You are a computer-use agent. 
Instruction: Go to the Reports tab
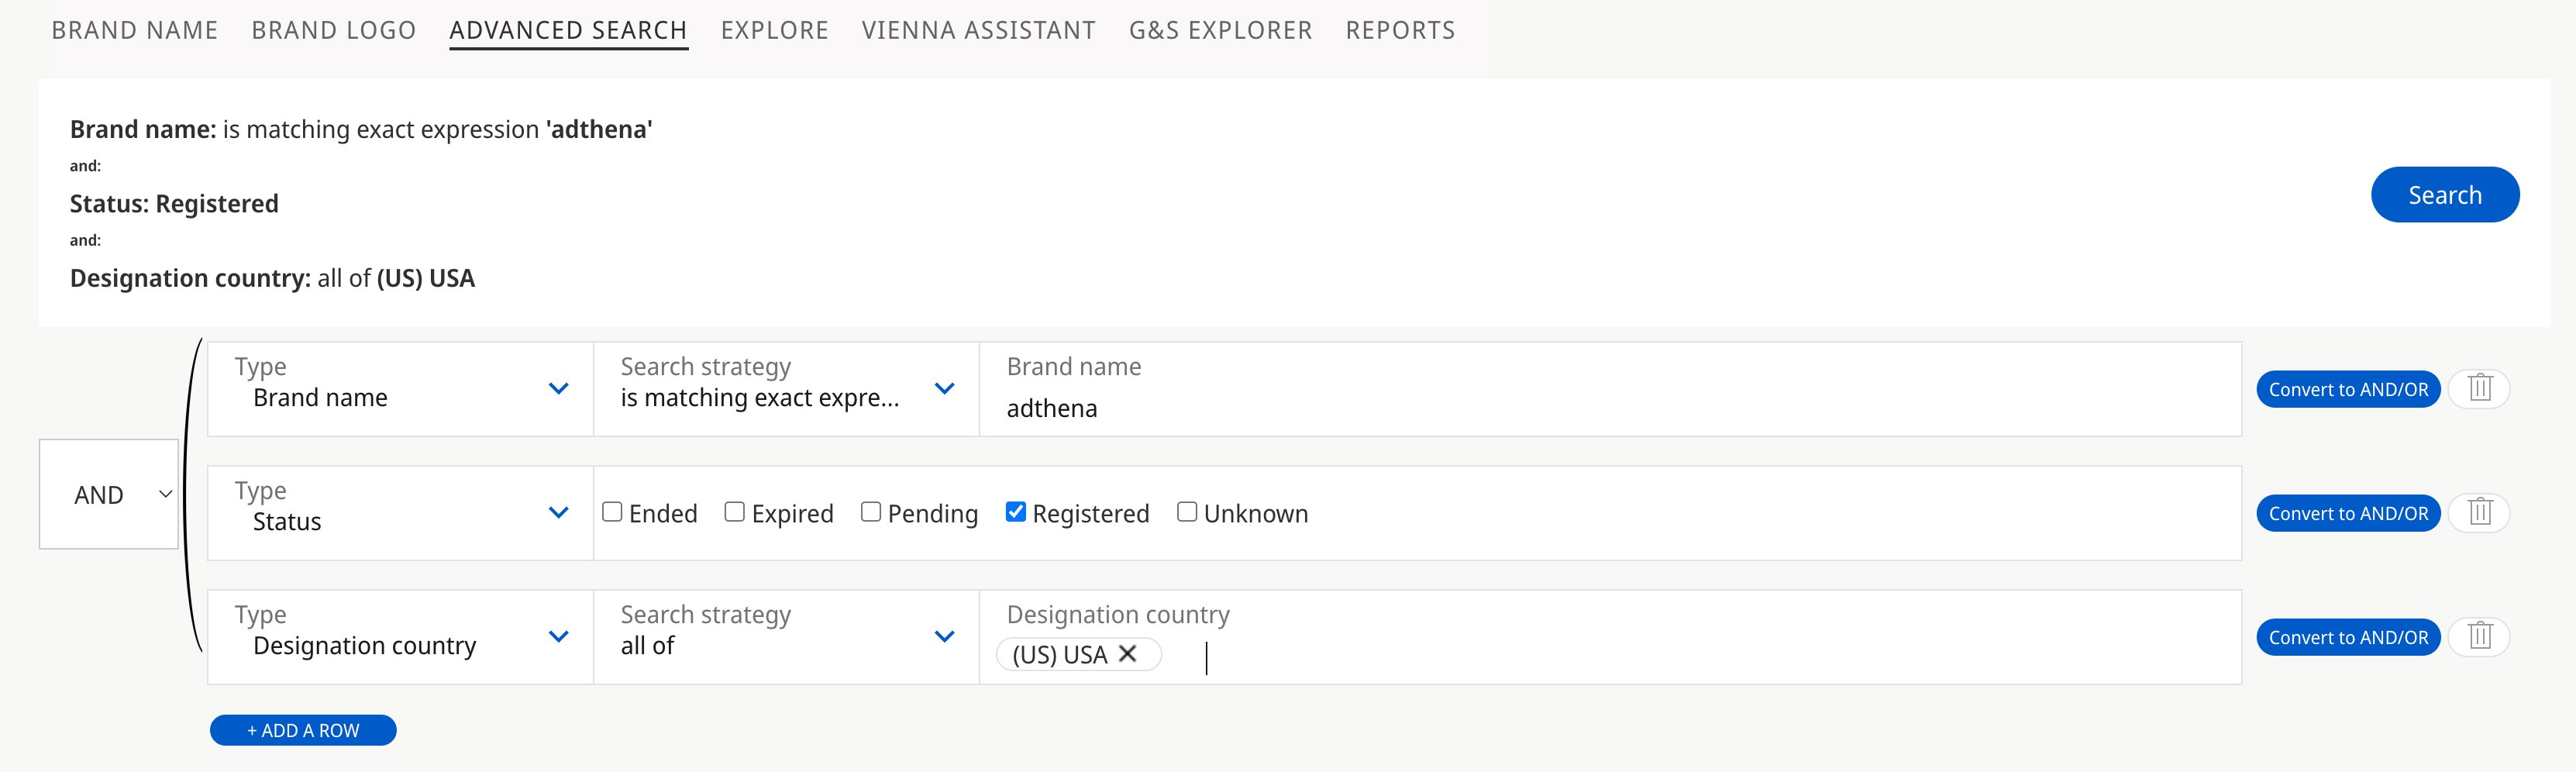(x=1400, y=30)
